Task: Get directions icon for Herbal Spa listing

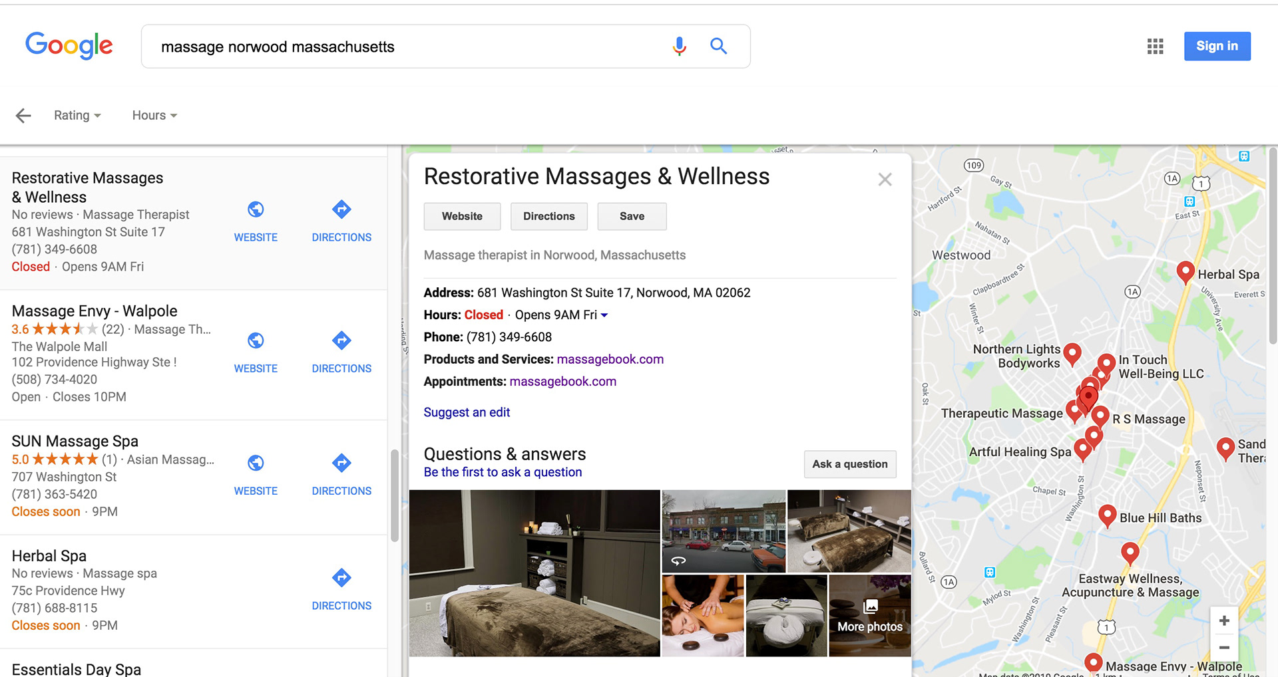Action: click(x=341, y=578)
